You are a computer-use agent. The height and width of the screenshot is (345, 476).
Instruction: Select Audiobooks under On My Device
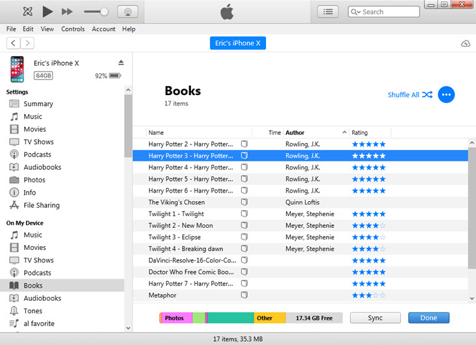[x=42, y=298]
